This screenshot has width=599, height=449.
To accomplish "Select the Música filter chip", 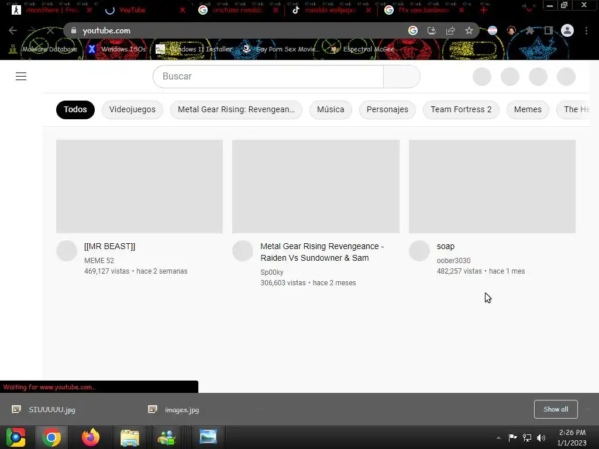I will click(x=331, y=109).
